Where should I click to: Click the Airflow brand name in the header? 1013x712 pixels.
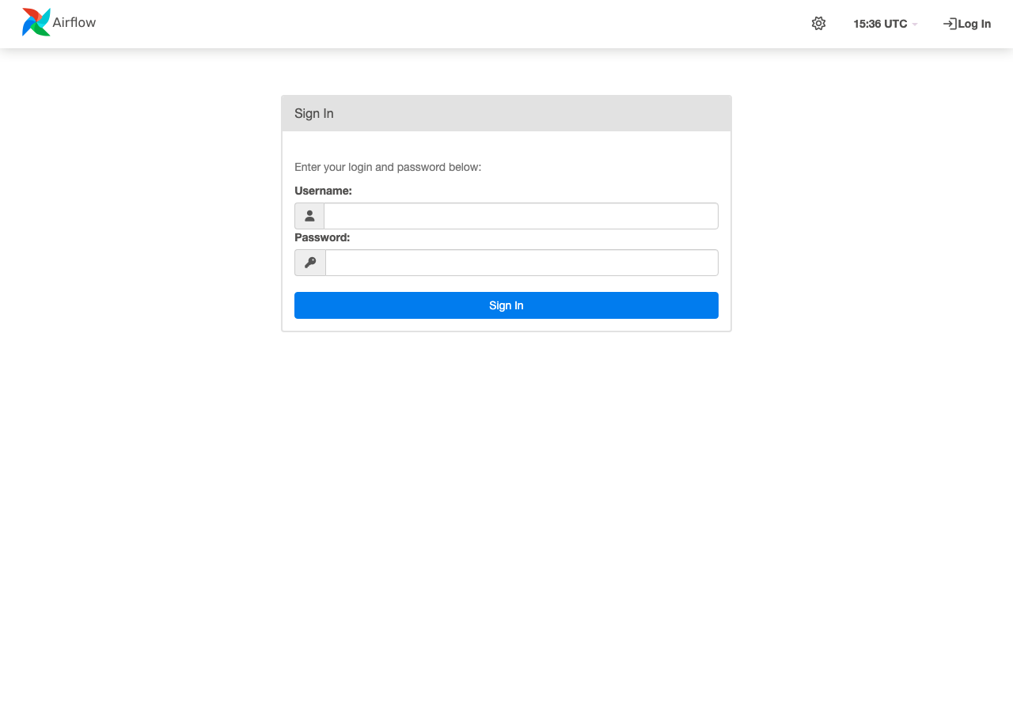[x=73, y=22]
